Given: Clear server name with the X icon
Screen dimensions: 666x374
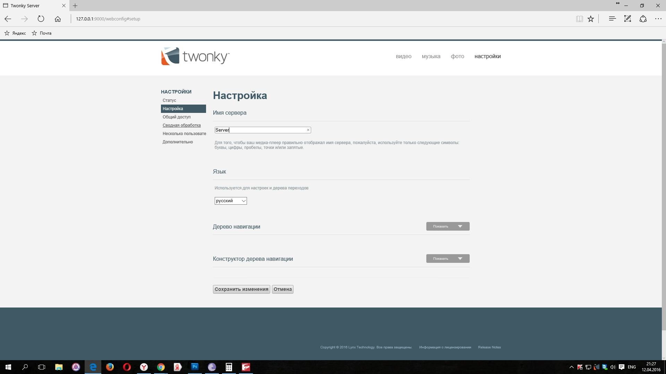Looking at the screenshot, I should (308, 130).
